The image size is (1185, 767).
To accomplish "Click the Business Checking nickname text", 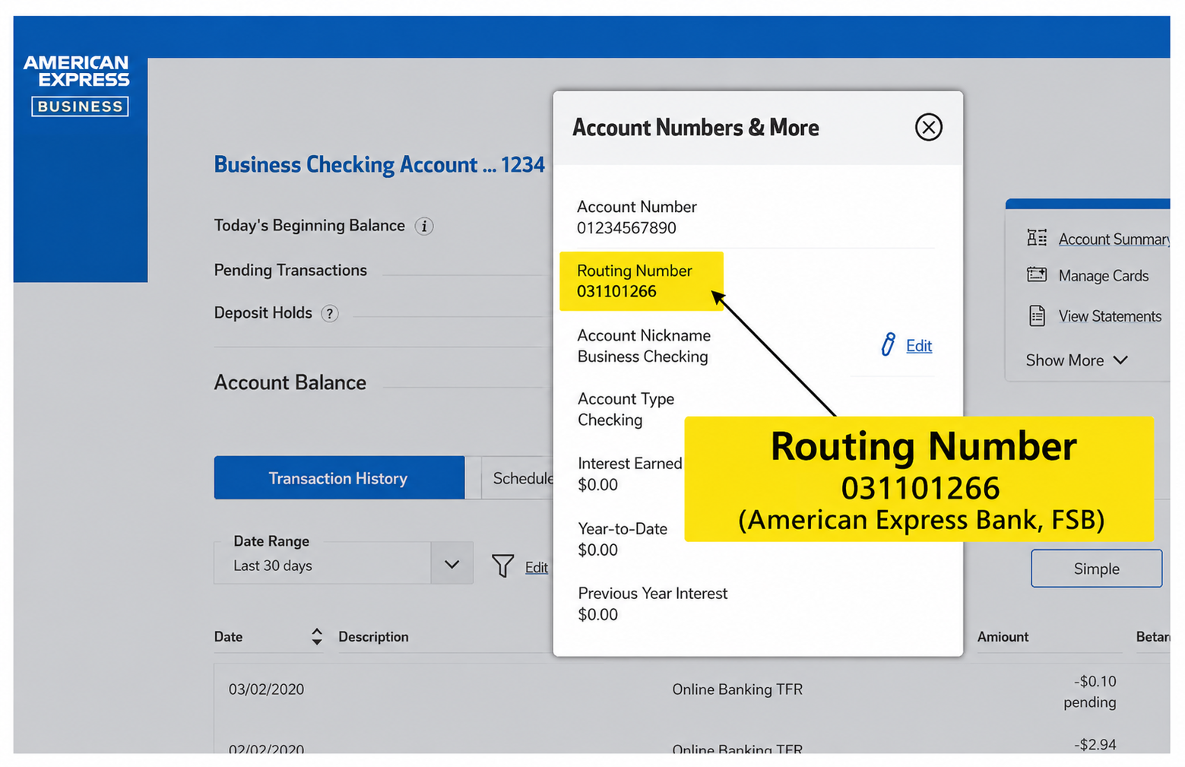I will point(643,357).
